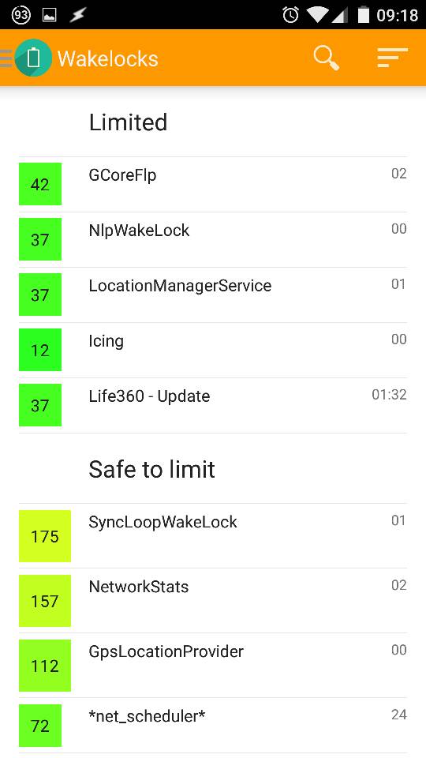
Task: Open GpsLocationProvider wakelock entry
Action: click(213, 665)
